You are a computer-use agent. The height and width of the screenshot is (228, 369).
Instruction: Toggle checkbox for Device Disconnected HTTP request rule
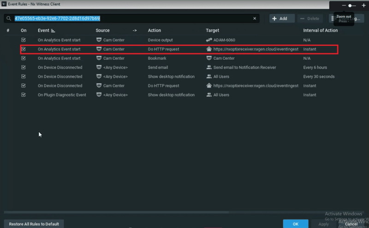24,85
